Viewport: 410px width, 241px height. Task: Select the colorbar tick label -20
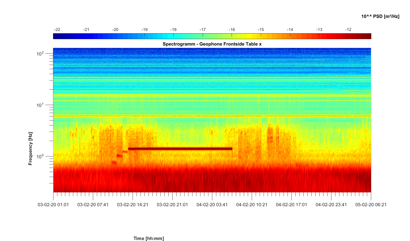click(x=115, y=30)
